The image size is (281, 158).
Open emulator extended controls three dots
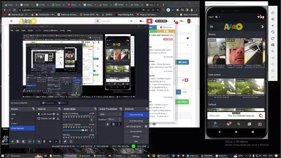[273, 77]
